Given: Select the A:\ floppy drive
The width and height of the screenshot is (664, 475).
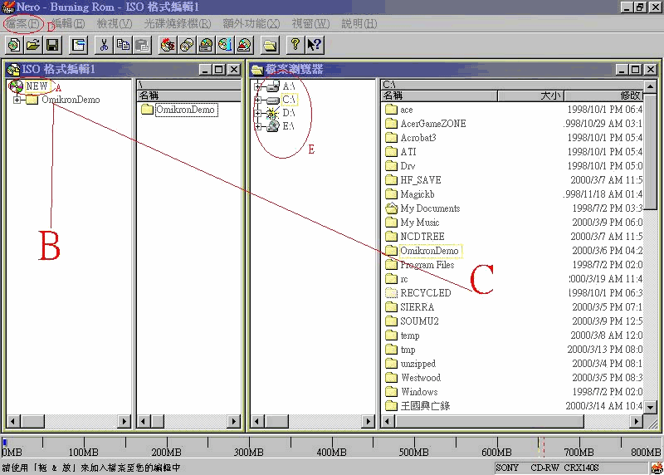Looking at the screenshot, I should (289, 86).
